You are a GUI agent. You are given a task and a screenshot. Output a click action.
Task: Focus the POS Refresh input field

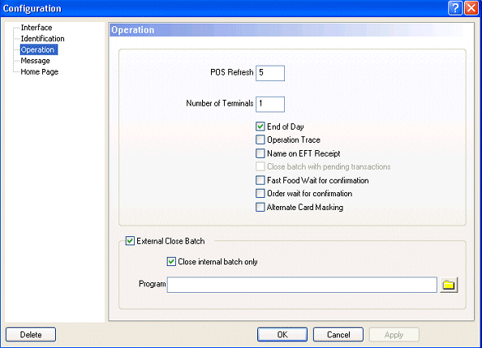(270, 73)
